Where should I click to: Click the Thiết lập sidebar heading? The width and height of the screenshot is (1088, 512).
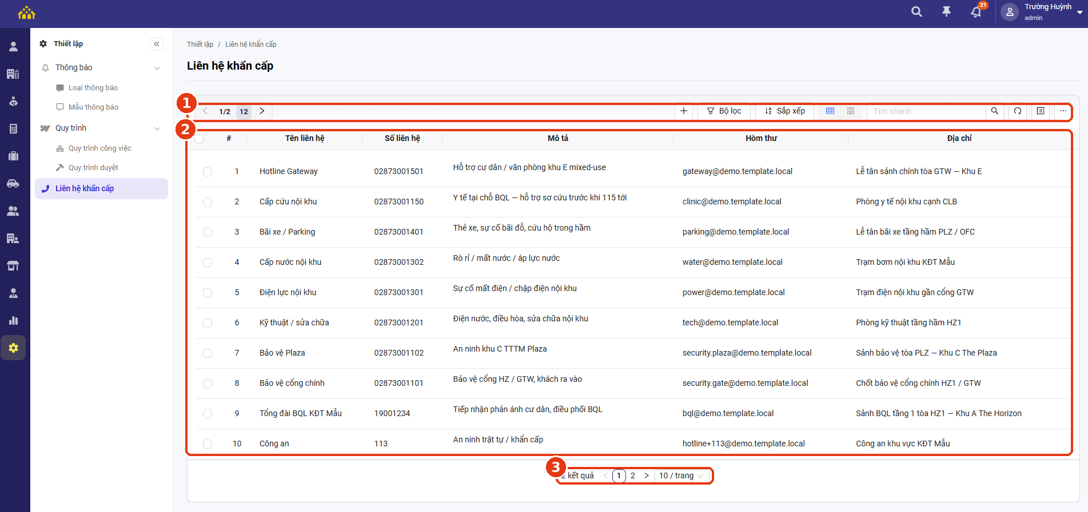pos(68,44)
